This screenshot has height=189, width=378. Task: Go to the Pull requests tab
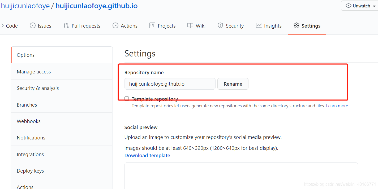pyautogui.click(x=86, y=26)
